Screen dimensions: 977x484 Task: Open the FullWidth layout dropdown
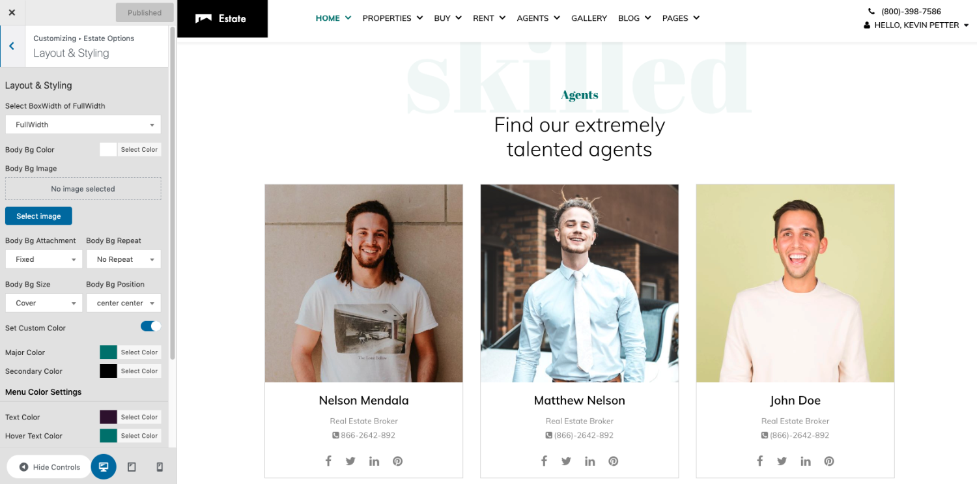83,124
